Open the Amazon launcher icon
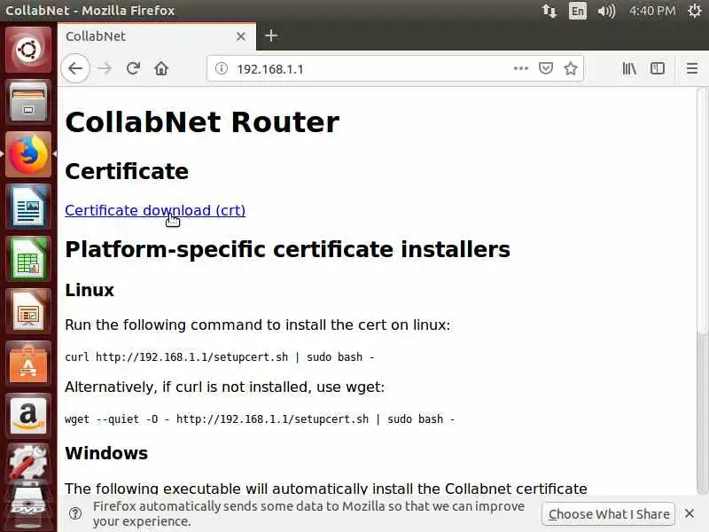 click(x=28, y=416)
